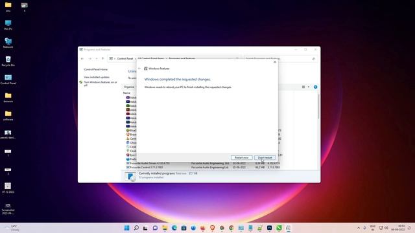Viewport: 415px width, 233px height.
Task: Open Network desktop icon
Action: pyautogui.click(x=8, y=43)
